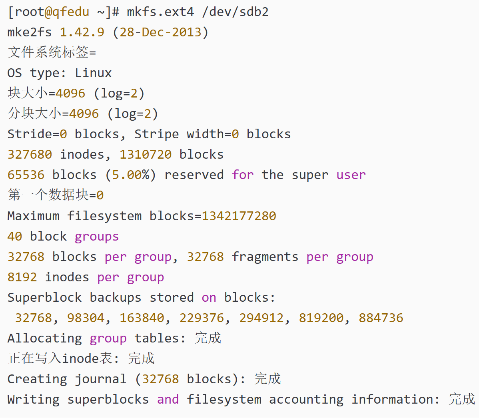
Task: Click the '40 block groups' line
Action: [63, 236]
